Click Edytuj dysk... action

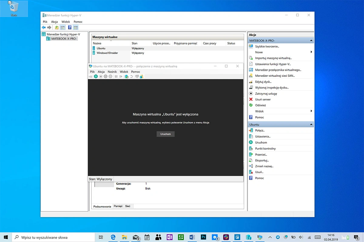(263, 82)
